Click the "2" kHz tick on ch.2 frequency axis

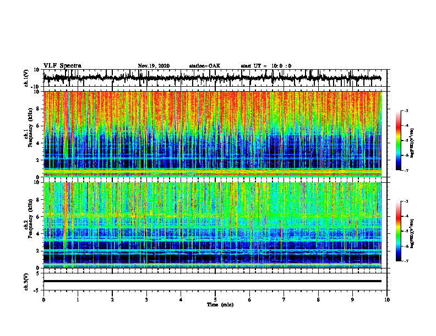pyautogui.click(x=38, y=251)
